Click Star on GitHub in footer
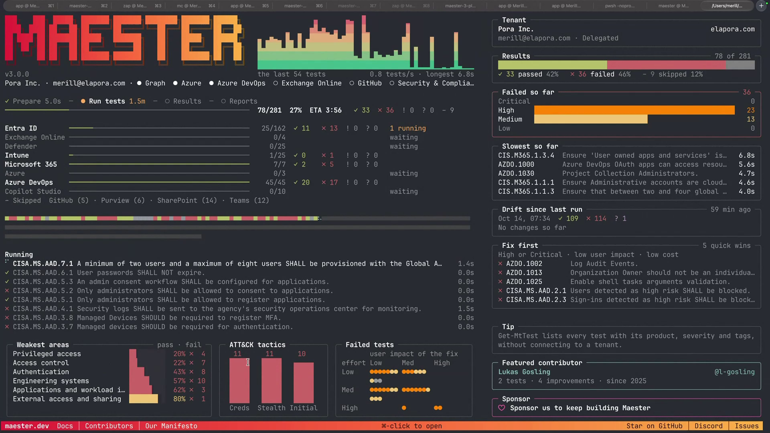 click(x=654, y=426)
